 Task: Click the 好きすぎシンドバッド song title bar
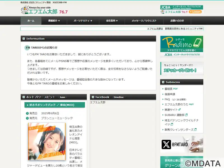[55, 105]
